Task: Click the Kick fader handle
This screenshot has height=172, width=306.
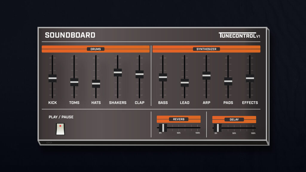Action: coord(52,78)
